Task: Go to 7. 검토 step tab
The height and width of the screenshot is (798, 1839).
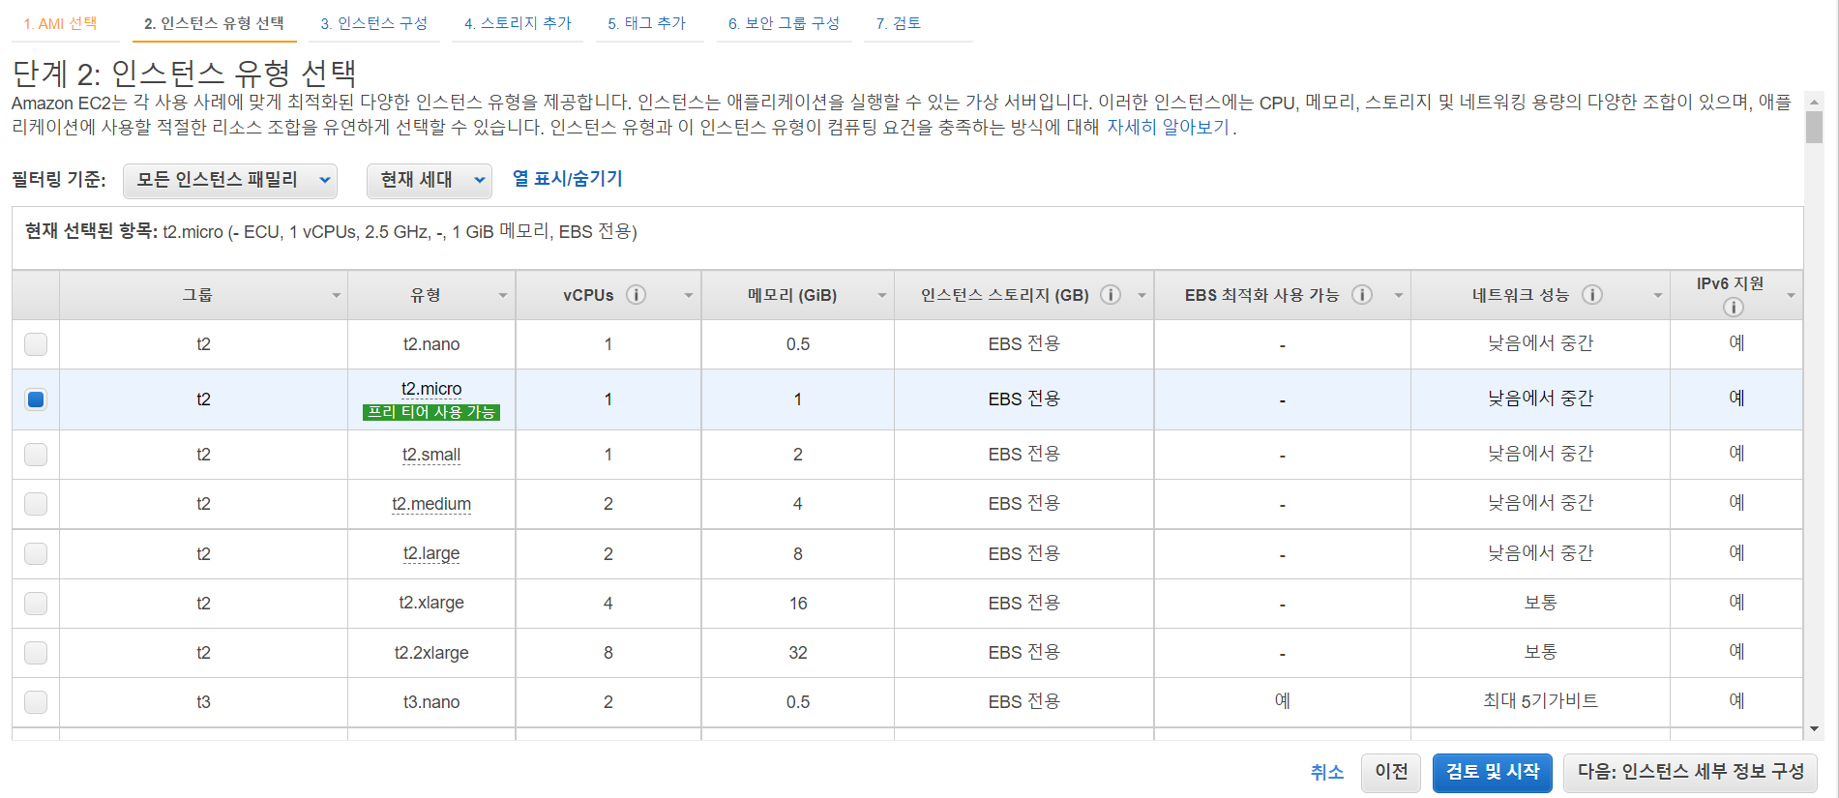Action: 899,23
